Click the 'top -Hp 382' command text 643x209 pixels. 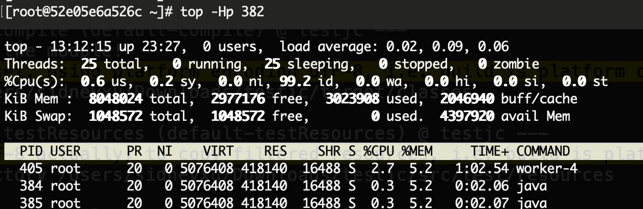click(x=222, y=11)
